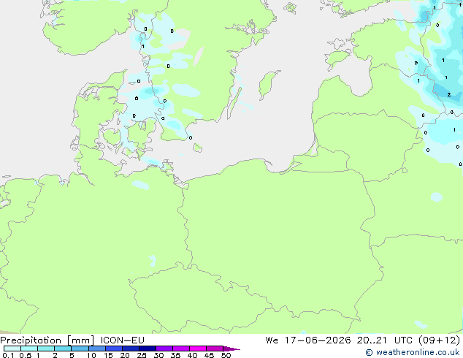Viewport: 463px width, 358px height.
Task: Pick the 35–40 mm legend color box
Action: 180,349
